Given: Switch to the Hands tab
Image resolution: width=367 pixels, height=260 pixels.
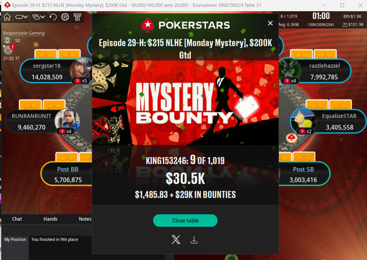Looking at the screenshot, I should (50, 219).
